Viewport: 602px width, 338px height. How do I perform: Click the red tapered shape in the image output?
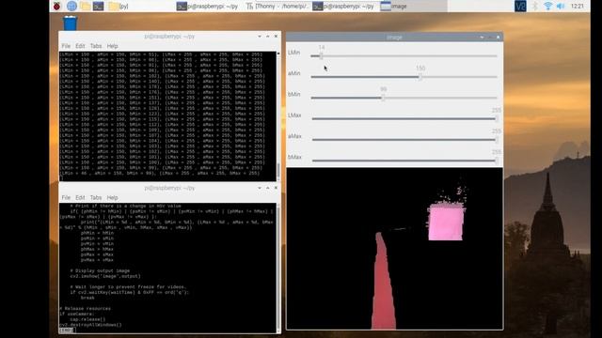point(383,282)
